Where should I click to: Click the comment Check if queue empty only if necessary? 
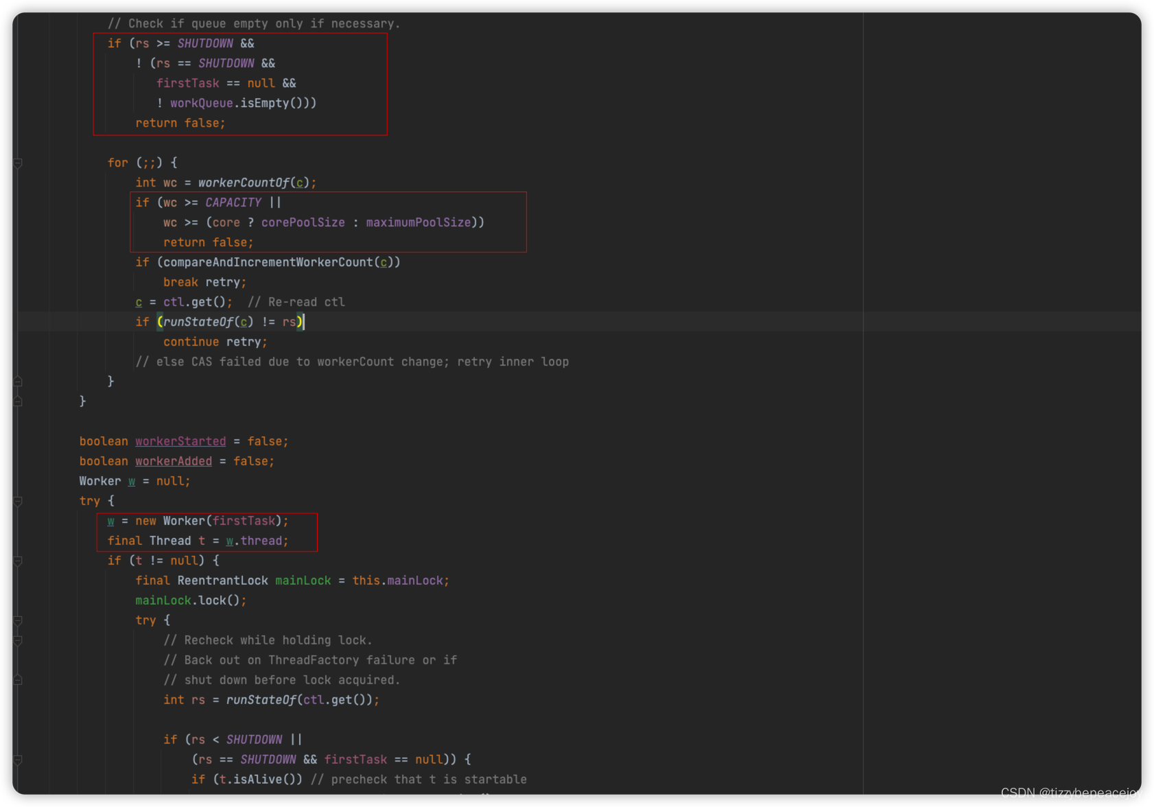254,23
